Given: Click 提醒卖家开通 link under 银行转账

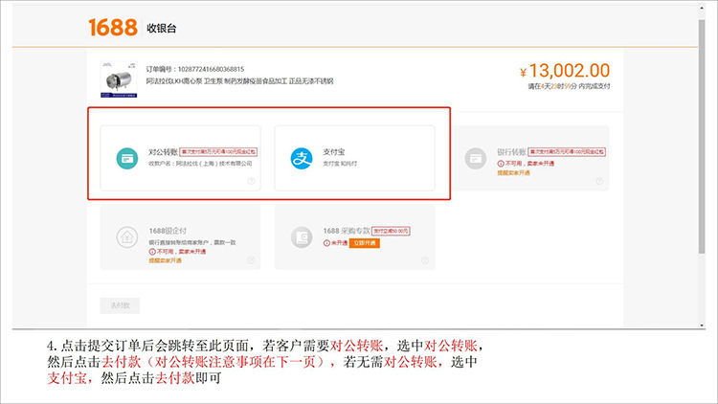Looking at the screenshot, I should (x=513, y=172).
